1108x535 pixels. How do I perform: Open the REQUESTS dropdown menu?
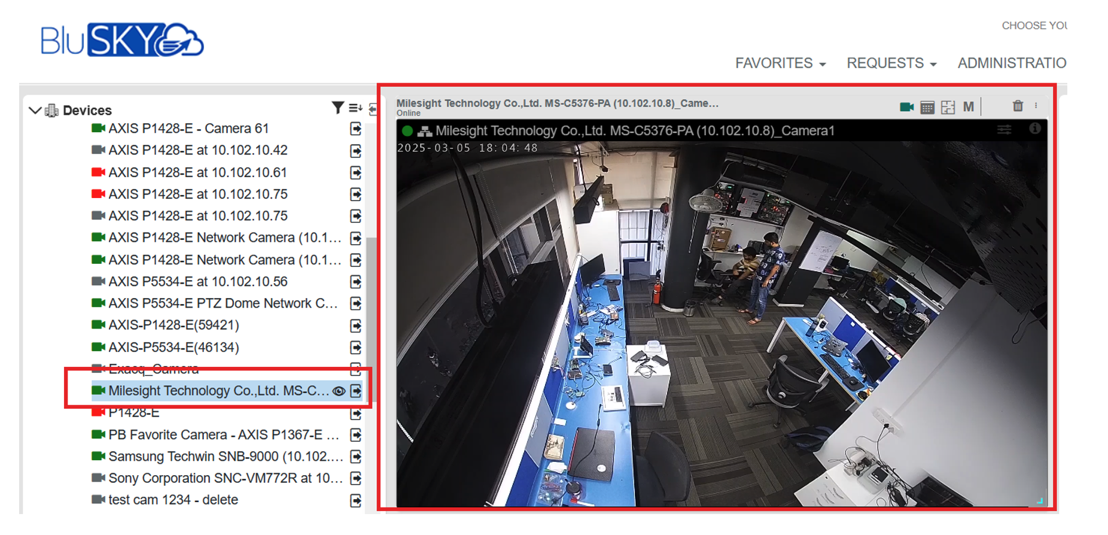tap(891, 63)
